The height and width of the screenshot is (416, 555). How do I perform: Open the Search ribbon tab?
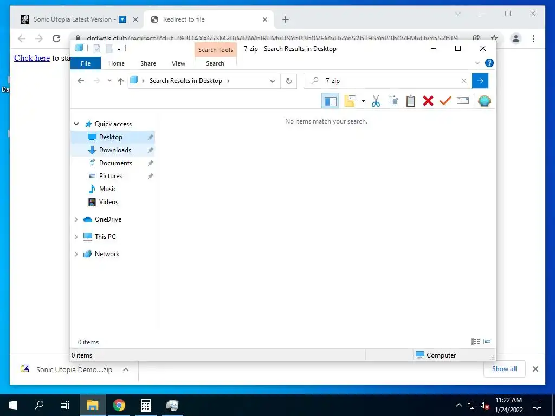(x=215, y=63)
